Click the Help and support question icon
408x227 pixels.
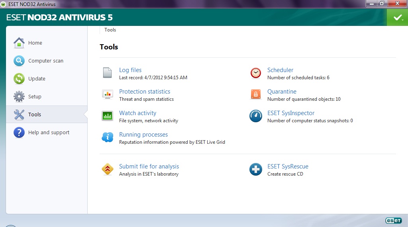(x=19, y=132)
